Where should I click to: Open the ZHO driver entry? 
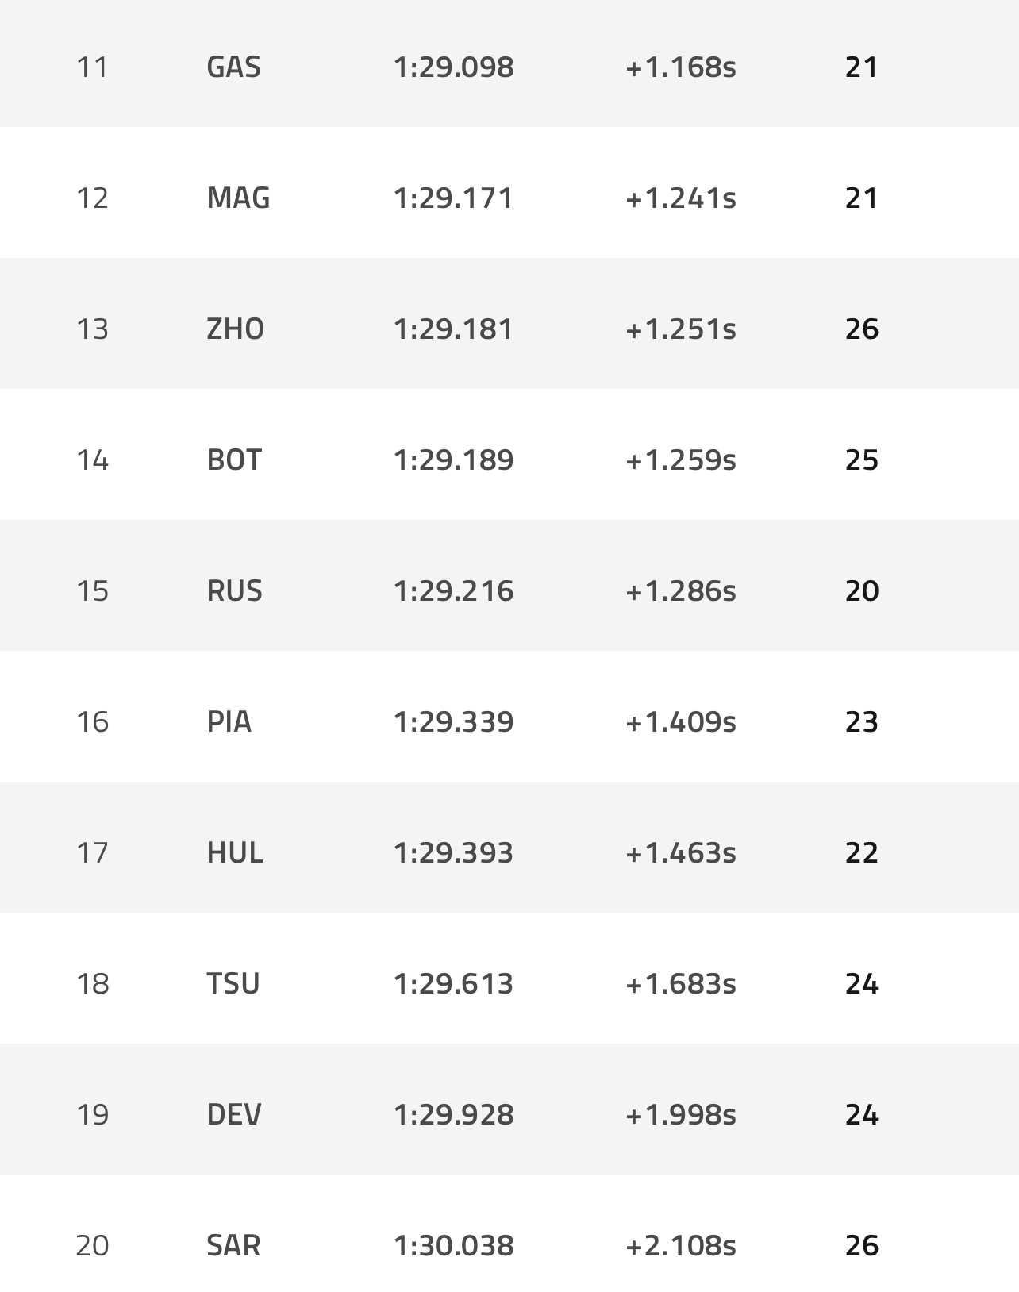click(x=235, y=329)
